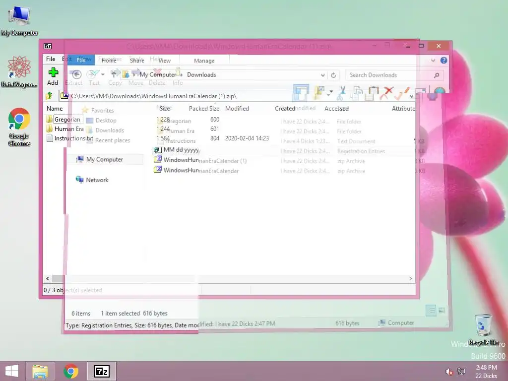Click the Explorer Back arrow button
This screenshot has width=508, height=381.
coord(76,74)
